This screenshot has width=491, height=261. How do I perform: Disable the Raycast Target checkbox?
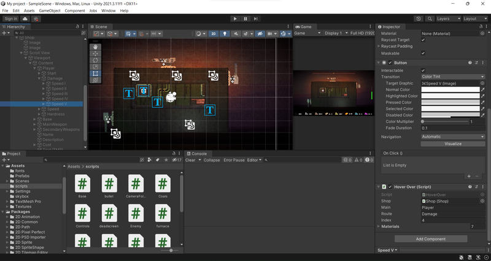pos(423,40)
